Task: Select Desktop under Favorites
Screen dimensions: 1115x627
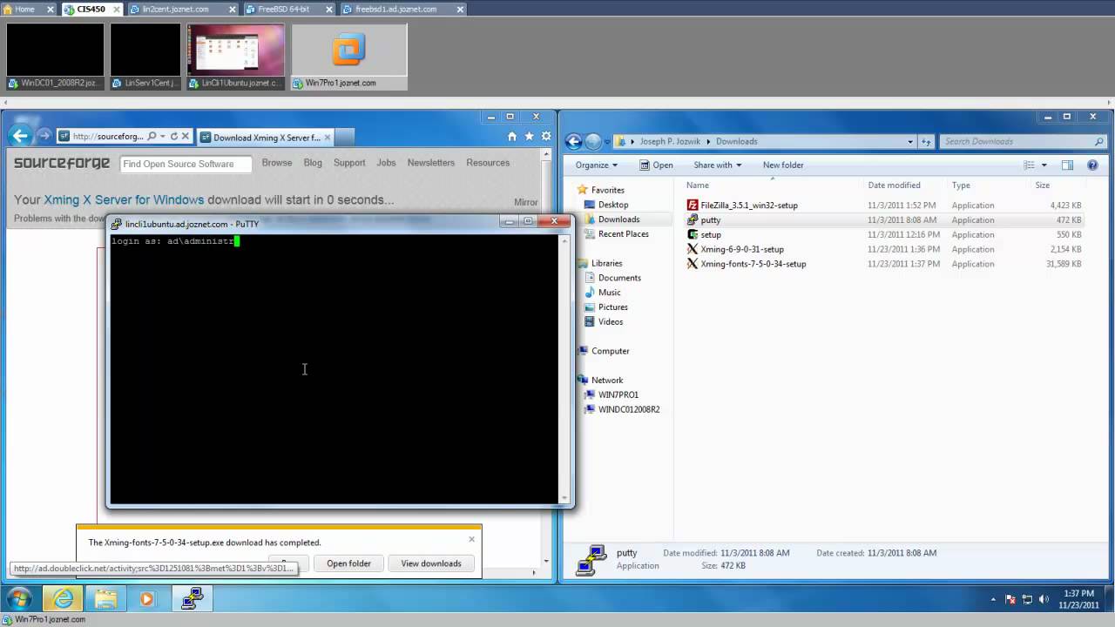Action: click(613, 205)
